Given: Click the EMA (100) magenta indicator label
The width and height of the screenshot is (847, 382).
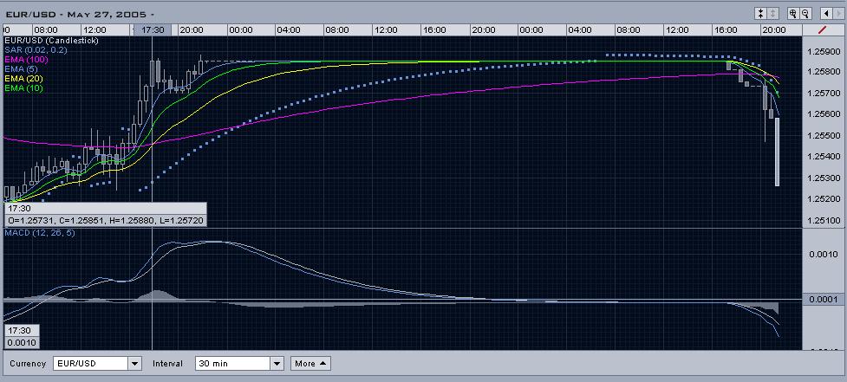Looking at the screenshot, I should tap(26, 60).
